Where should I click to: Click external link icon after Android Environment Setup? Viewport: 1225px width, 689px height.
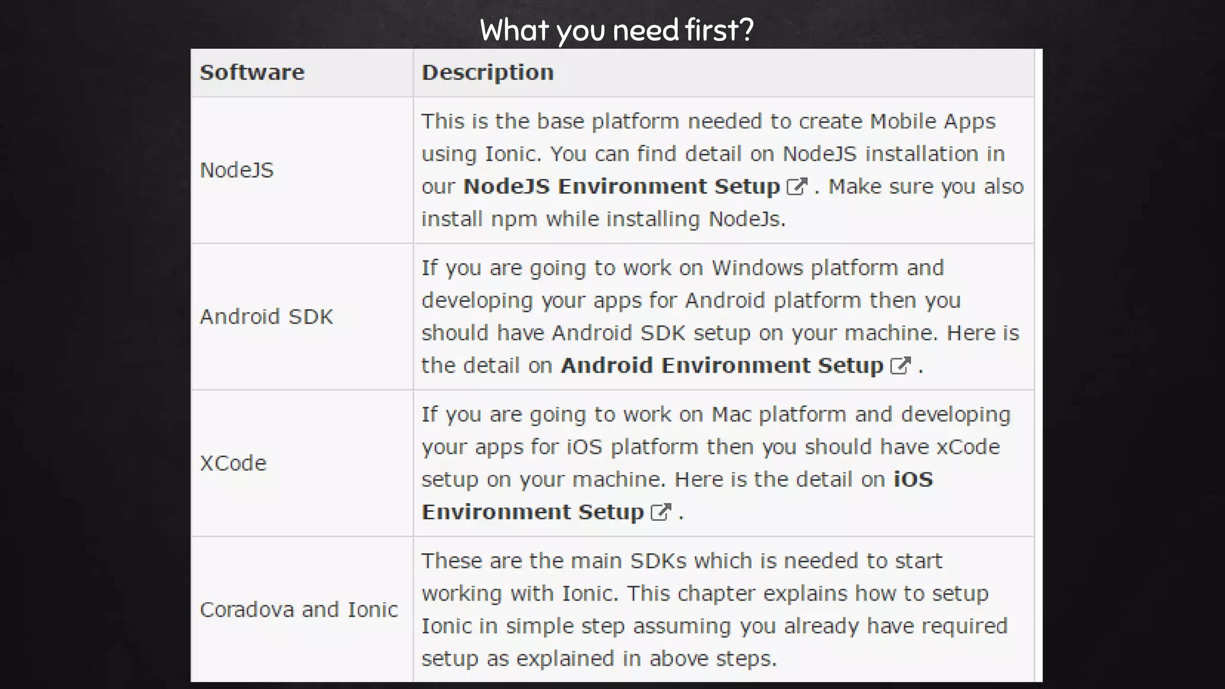tap(900, 365)
